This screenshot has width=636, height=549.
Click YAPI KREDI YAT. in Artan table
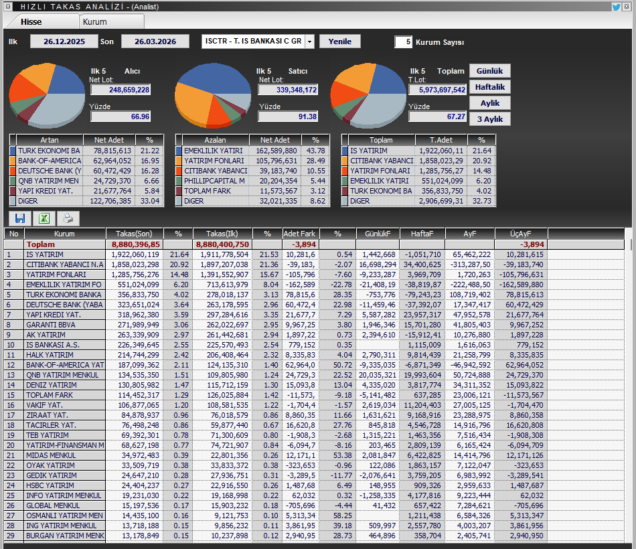46,191
